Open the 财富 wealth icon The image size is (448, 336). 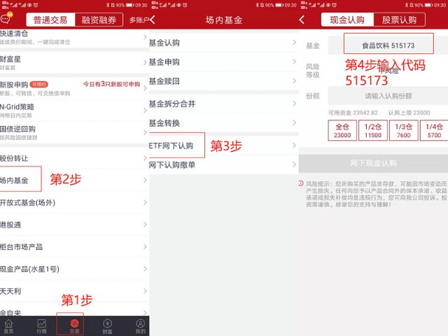107,326
